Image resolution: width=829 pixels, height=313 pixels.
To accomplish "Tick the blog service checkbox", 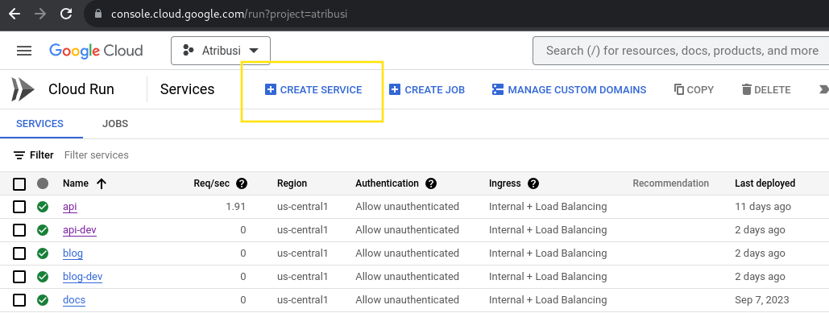I will coord(19,253).
